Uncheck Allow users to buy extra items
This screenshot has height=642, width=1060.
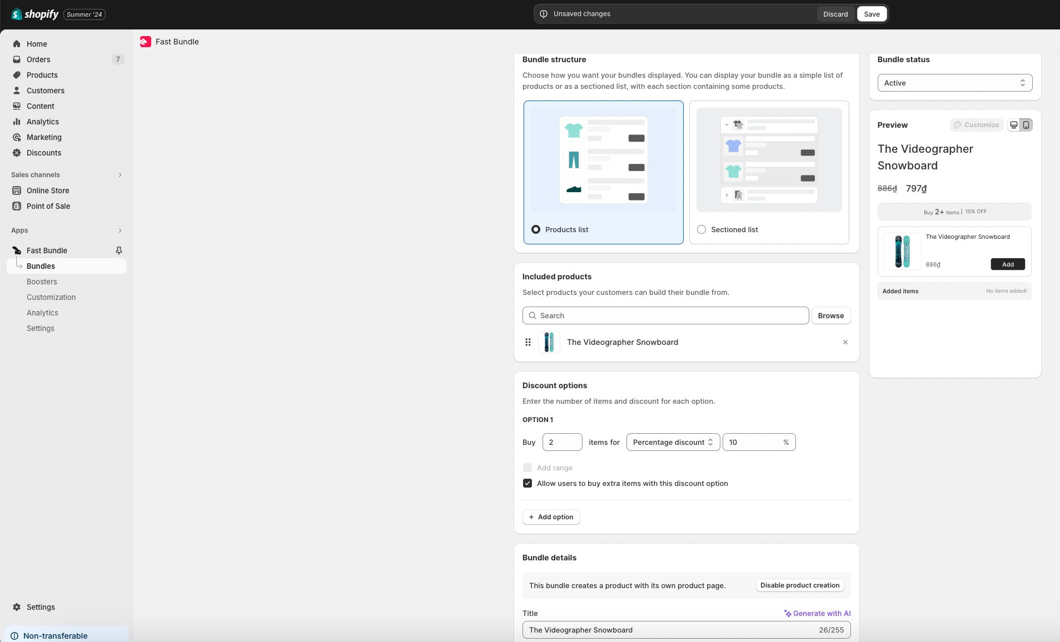pyautogui.click(x=527, y=483)
